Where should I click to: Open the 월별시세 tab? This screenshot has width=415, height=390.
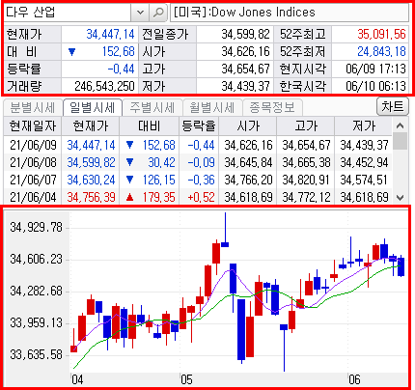click(x=212, y=107)
